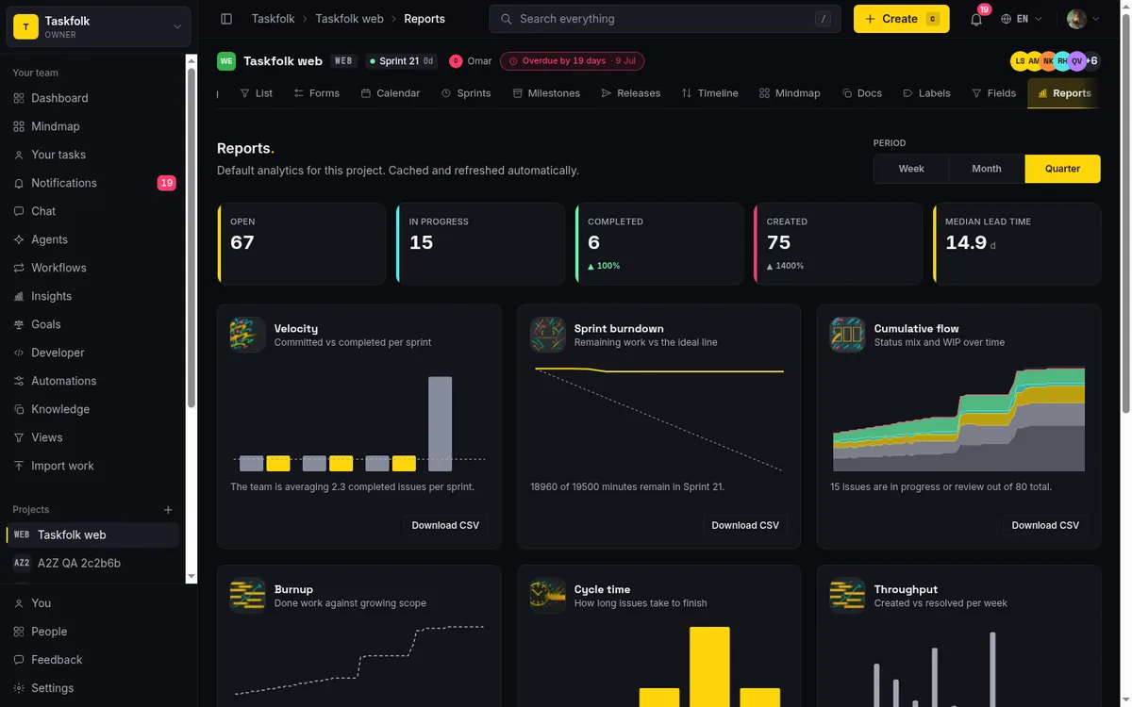This screenshot has height=707, width=1132.
Task: Select the Quarter period option
Action: (x=1062, y=169)
